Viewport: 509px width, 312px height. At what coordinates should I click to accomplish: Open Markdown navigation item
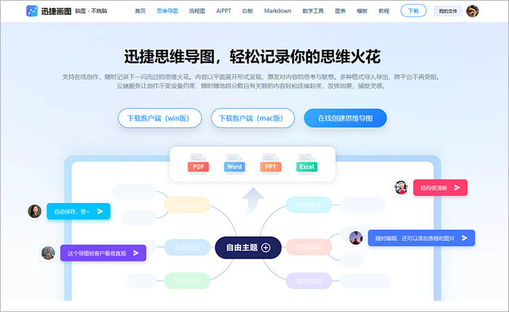pyautogui.click(x=278, y=11)
